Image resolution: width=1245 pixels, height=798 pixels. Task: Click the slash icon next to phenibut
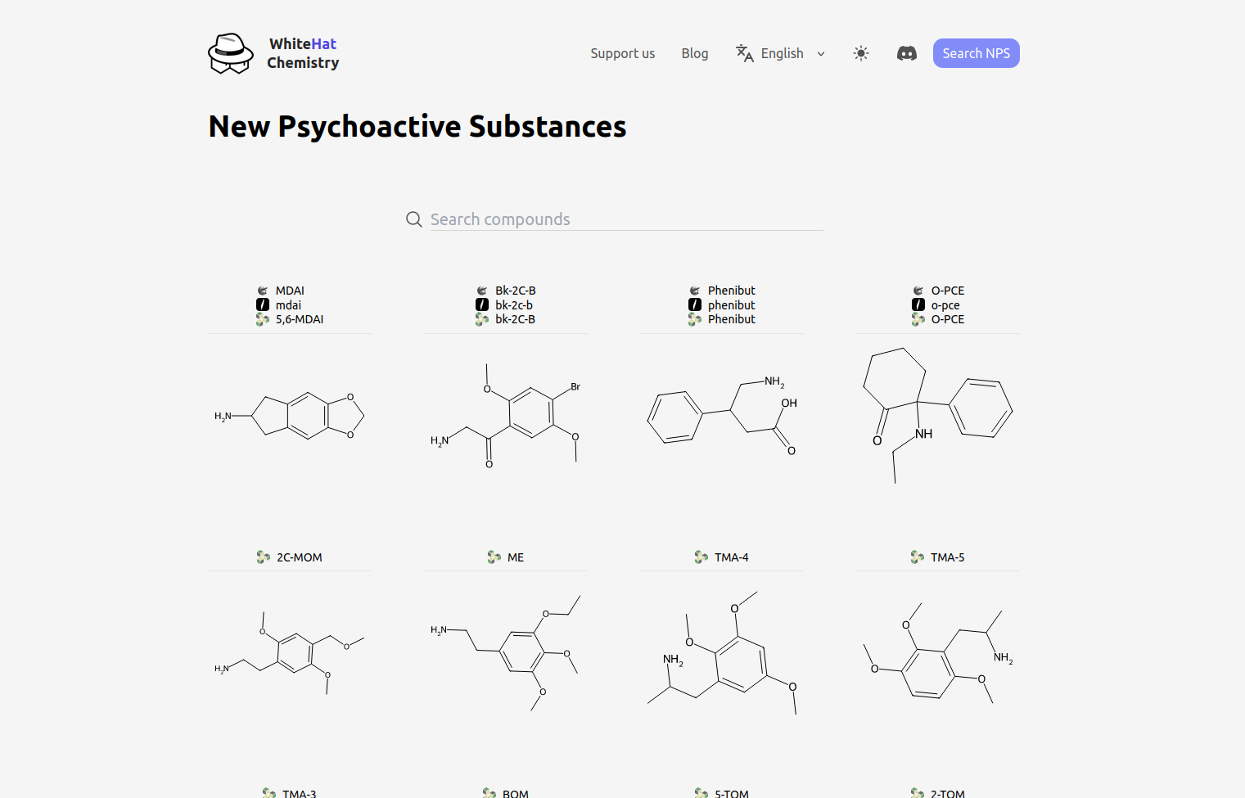tap(695, 304)
